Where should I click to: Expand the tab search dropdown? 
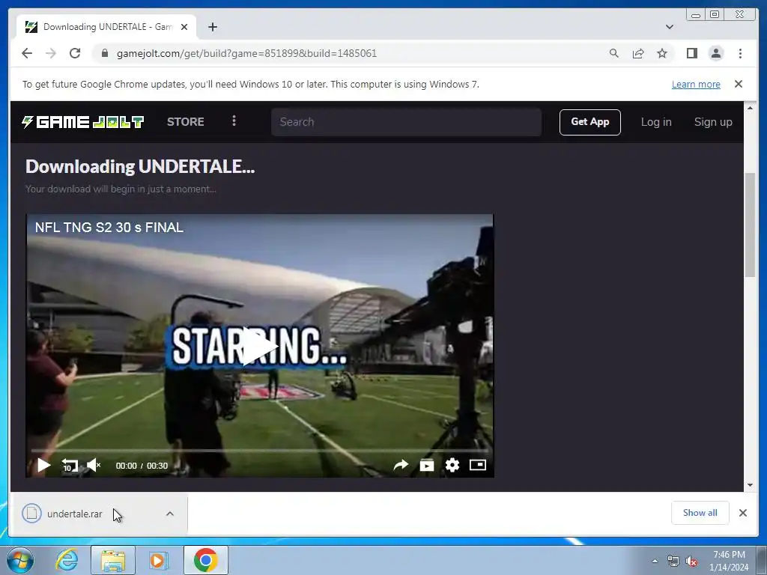click(669, 27)
